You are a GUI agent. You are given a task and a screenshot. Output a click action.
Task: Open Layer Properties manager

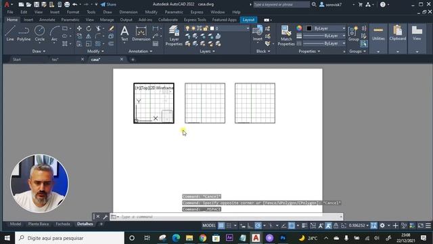(174, 35)
